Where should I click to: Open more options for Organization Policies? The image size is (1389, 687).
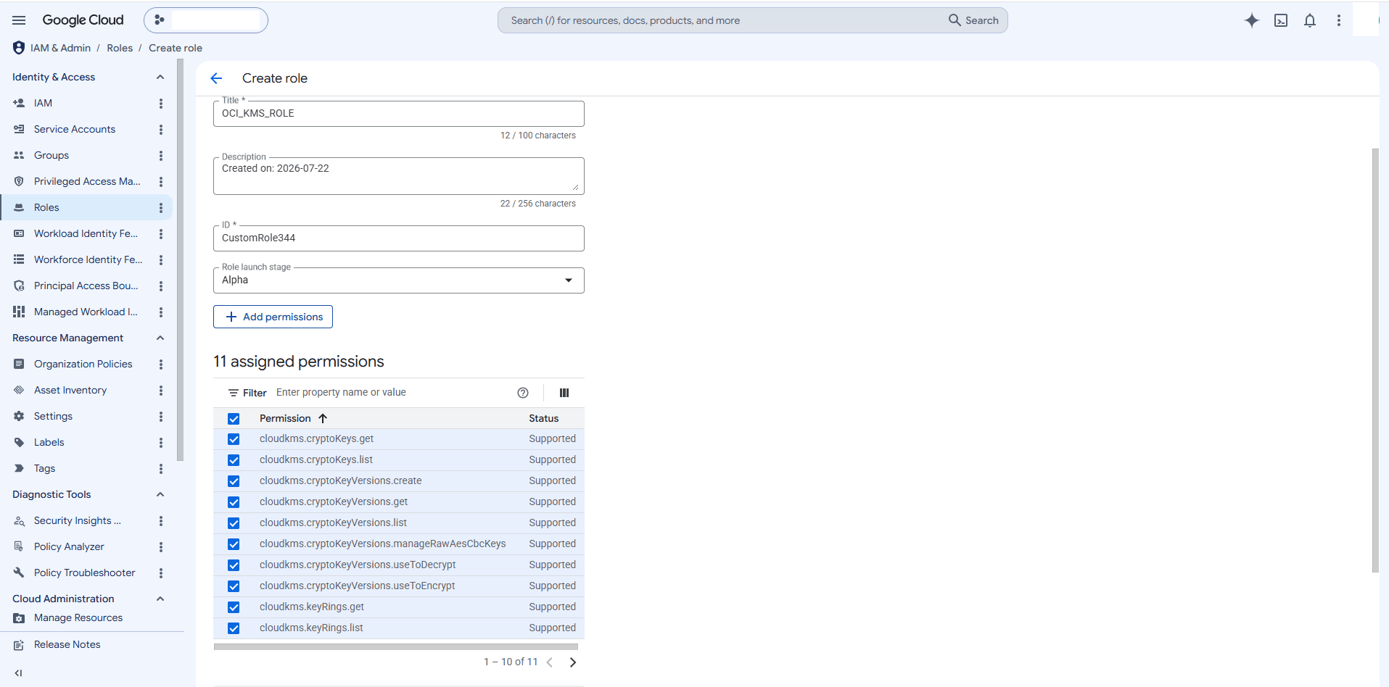(161, 365)
